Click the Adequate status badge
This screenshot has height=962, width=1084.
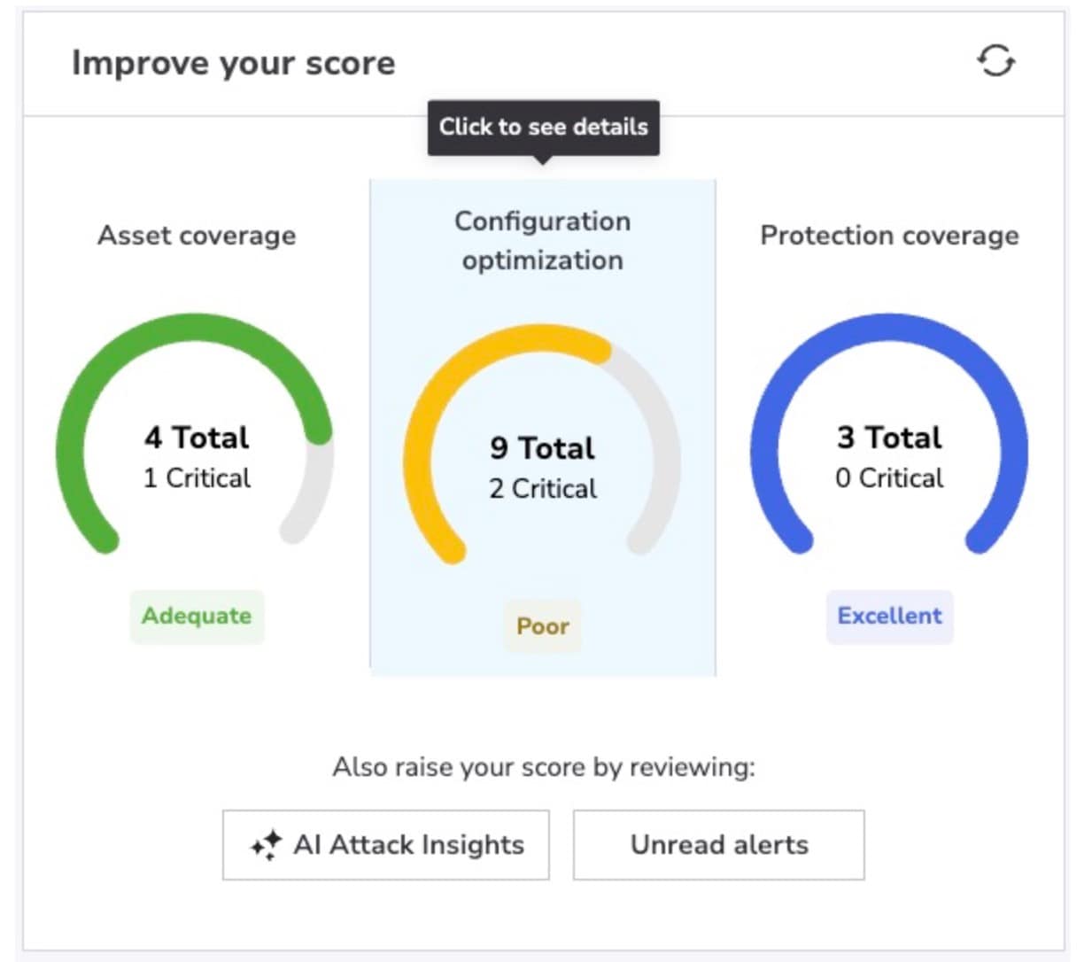(x=197, y=616)
